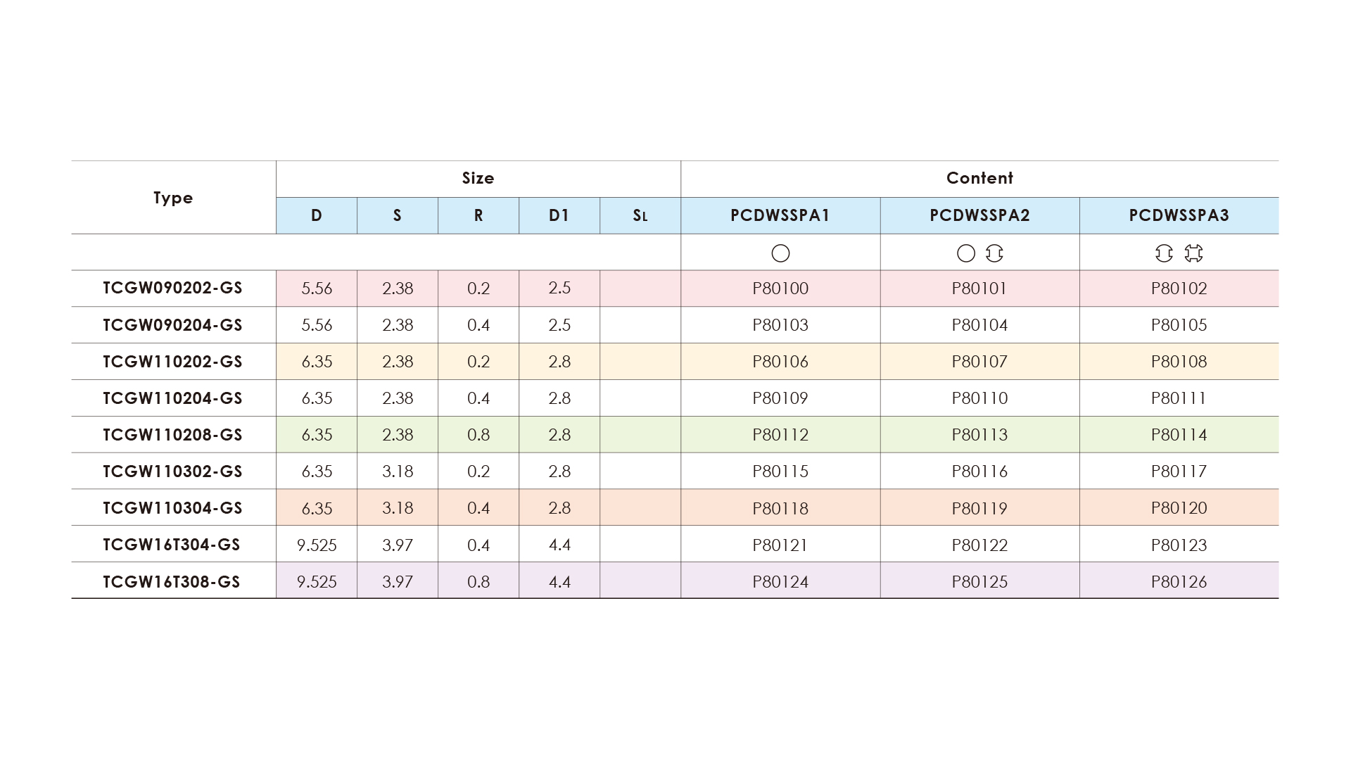Select the TCGW090202-GS row label
This screenshot has width=1351, height=760.
[173, 289]
